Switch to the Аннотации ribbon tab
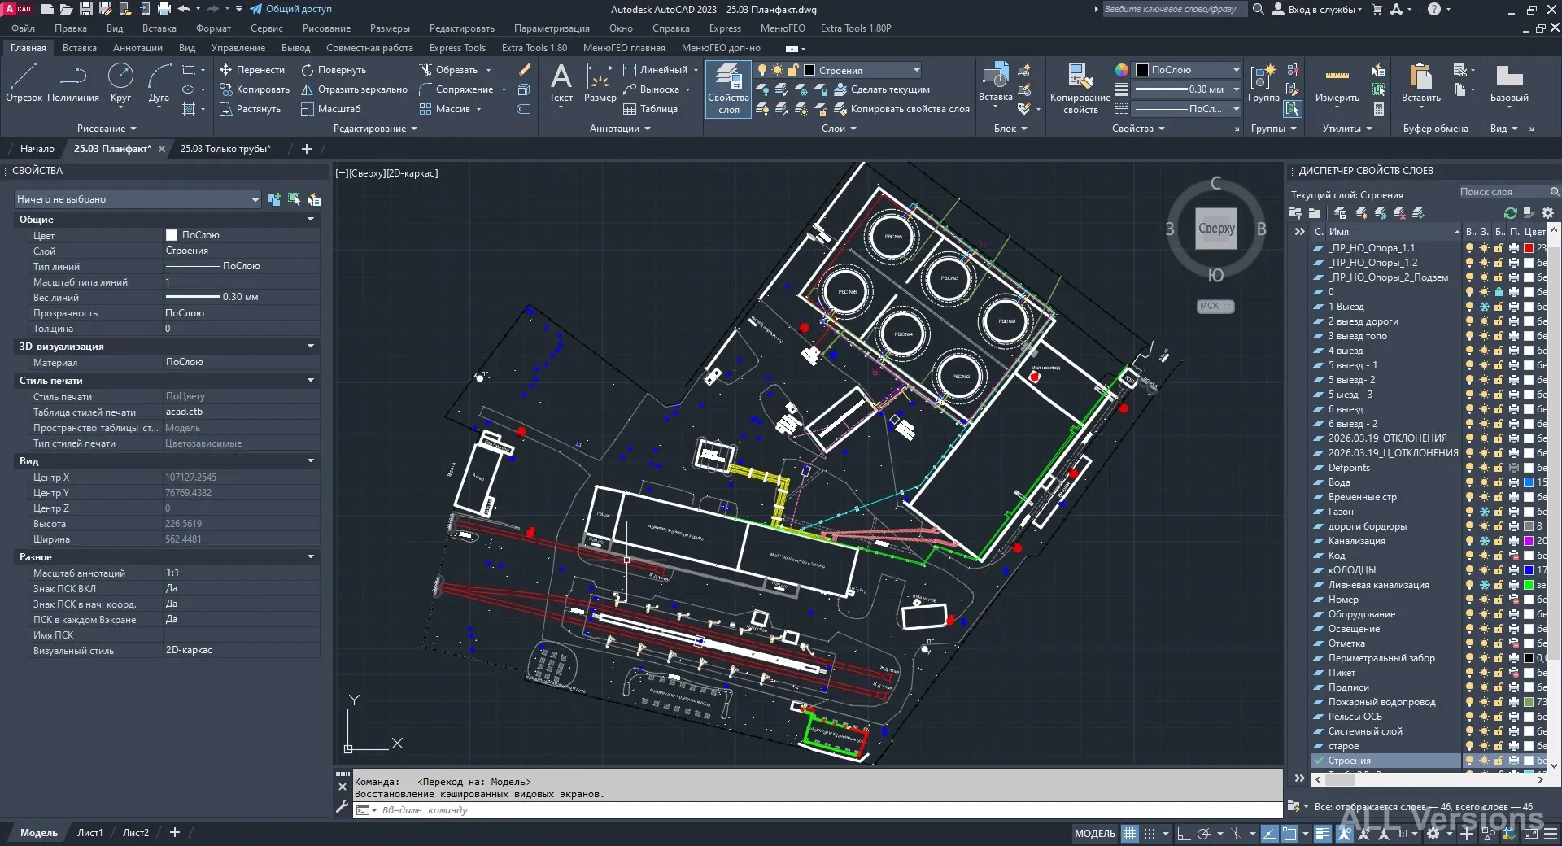1562x846 pixels. click(x=137, y=48)
